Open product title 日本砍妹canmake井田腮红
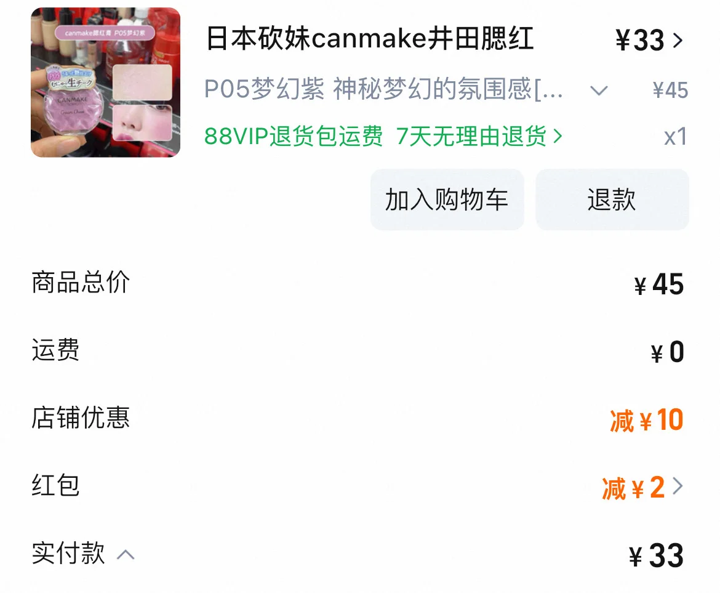This screenshot has width=720, height=593. (x=370, y=39)
